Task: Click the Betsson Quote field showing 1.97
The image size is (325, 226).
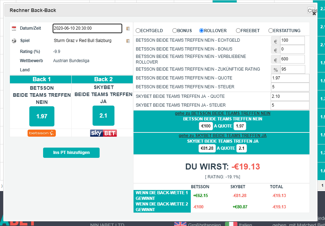Action: pos(290,78)
